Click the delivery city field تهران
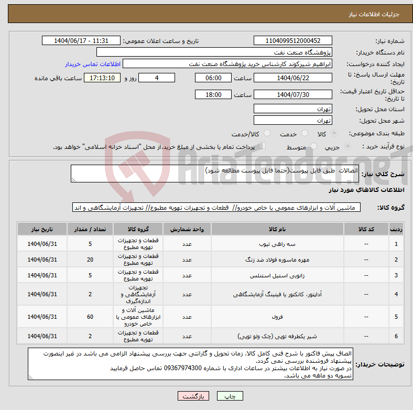The width and height of the screenshot is (413, 410). point(292,120)
